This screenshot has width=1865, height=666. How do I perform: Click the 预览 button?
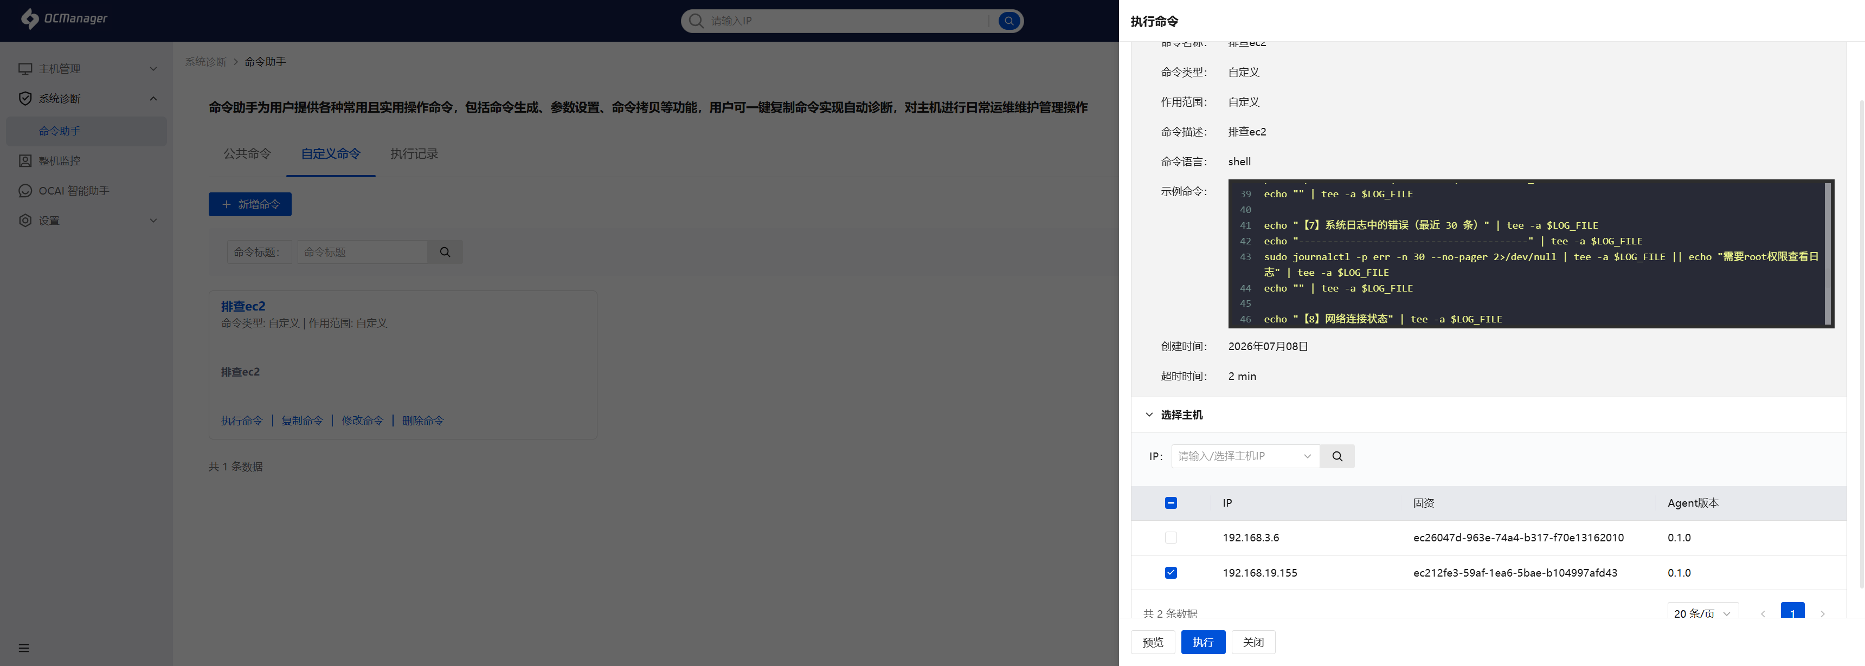coord(1153,642)
